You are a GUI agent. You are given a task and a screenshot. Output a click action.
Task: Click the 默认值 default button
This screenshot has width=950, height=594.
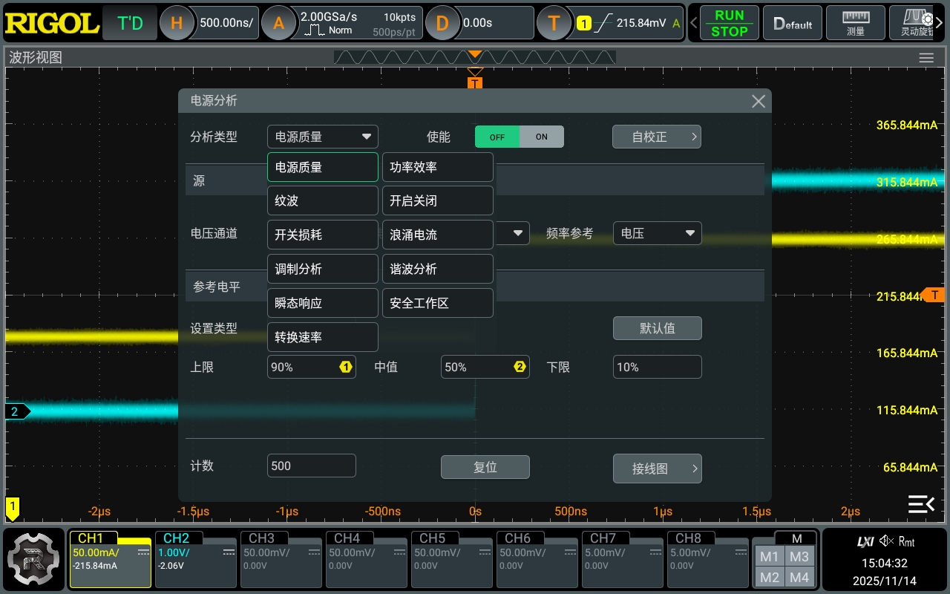[x=657, y=328]
